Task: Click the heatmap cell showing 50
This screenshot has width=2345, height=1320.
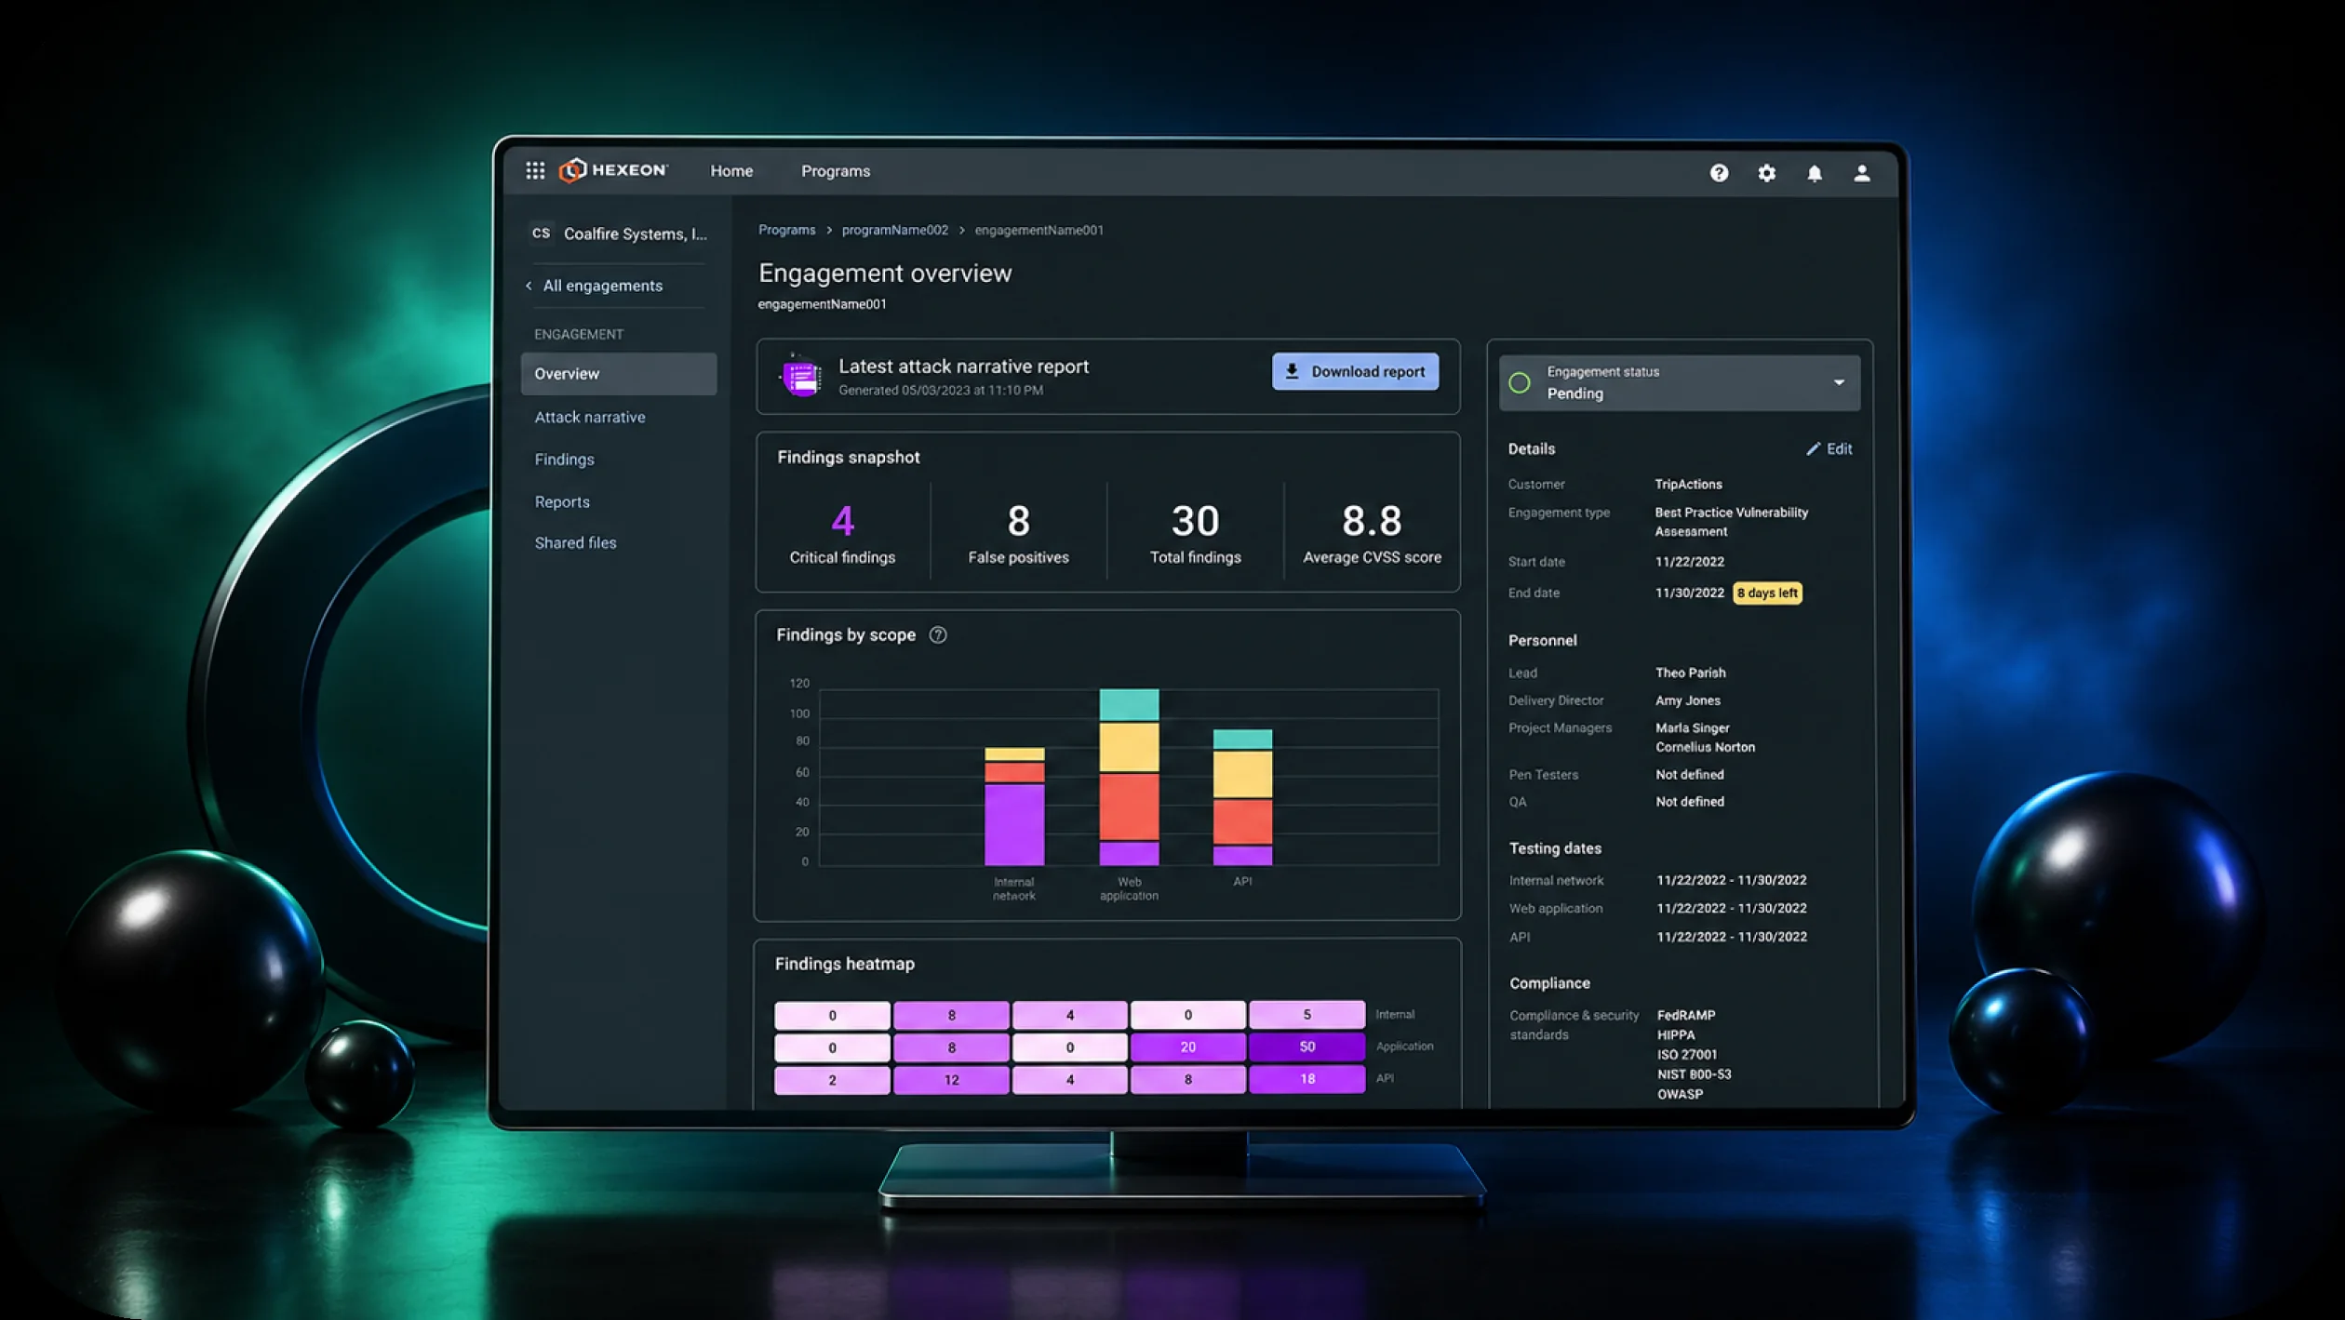Action: click(1306, 1047)
